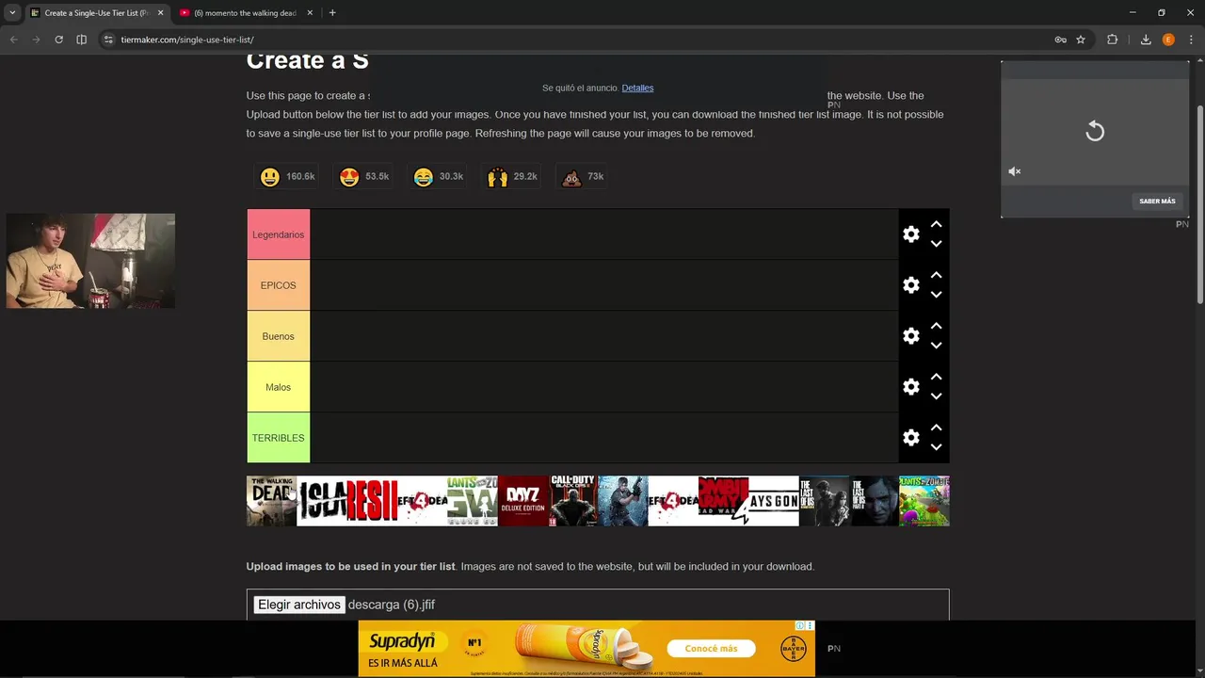The image size is (1205, 678).
Task: Open settings gear for EPICOS tier
Action: click(910, 285)
